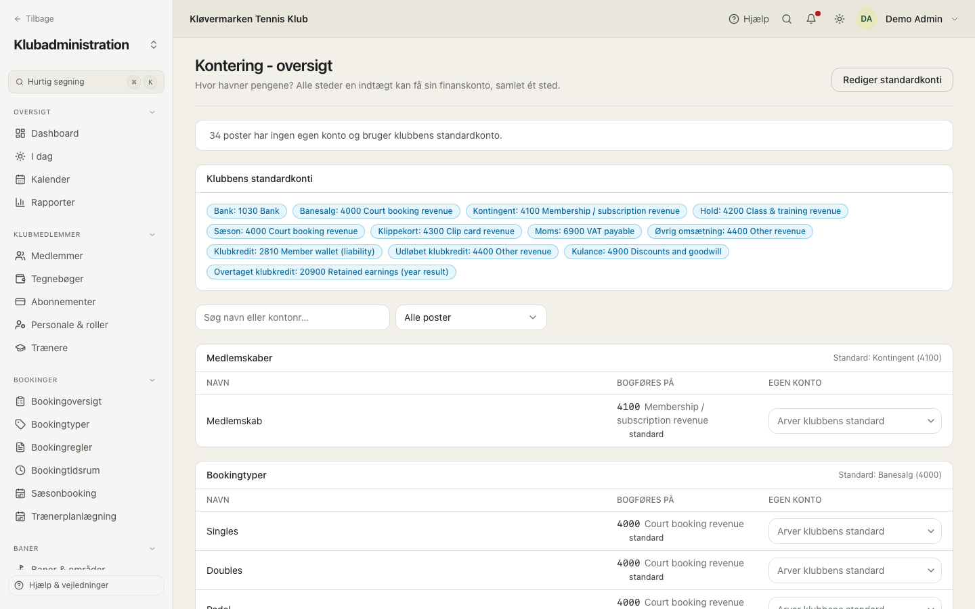Click the Trænere graduation cap icon
This screenshot has height=609, width=975.
(20, 348)
